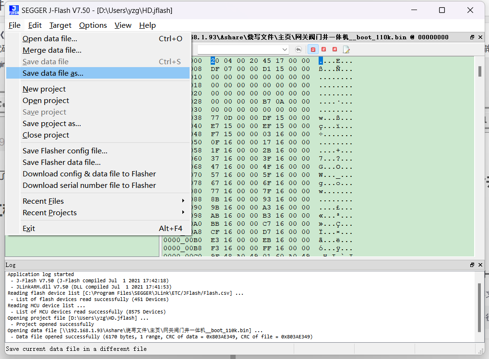Close the Log panel
This screenshot has height=359, width=489.
click(480, 265)
